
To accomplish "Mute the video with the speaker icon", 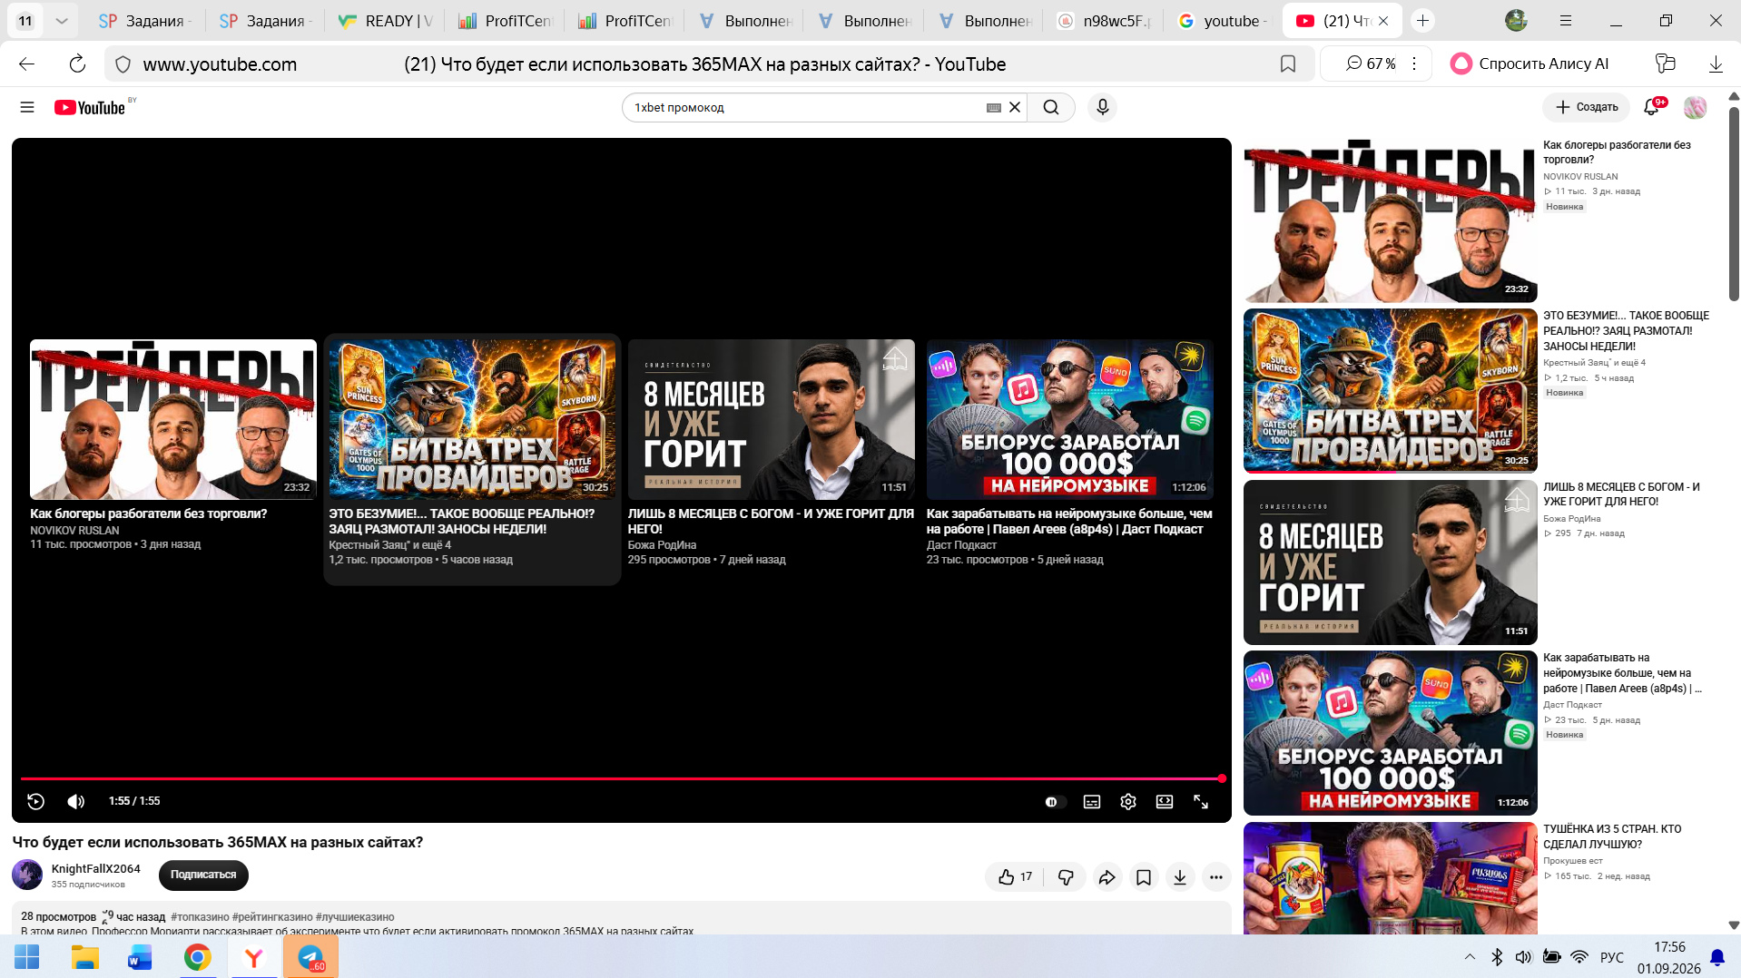I will [76, 801].
